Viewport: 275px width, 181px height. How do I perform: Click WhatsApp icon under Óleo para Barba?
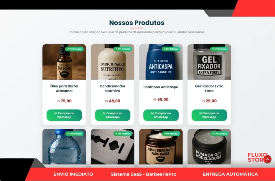pyautogui.click(x=56, y=113)
